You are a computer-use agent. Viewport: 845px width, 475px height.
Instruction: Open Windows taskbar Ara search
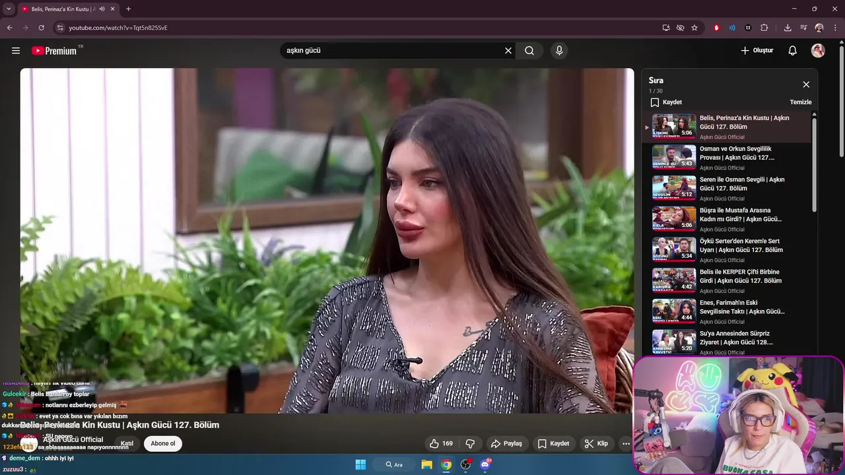coord(394,464)
